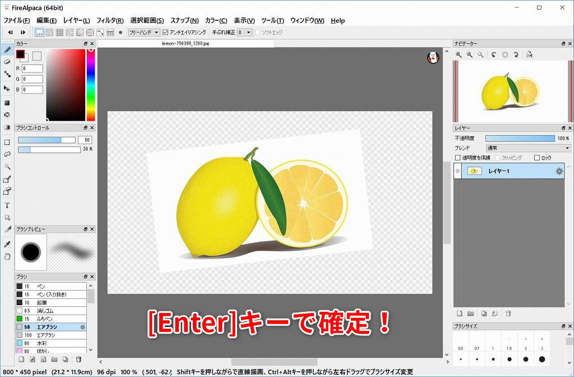Select the Eraser tool in the toolbox

coord(7,62)
